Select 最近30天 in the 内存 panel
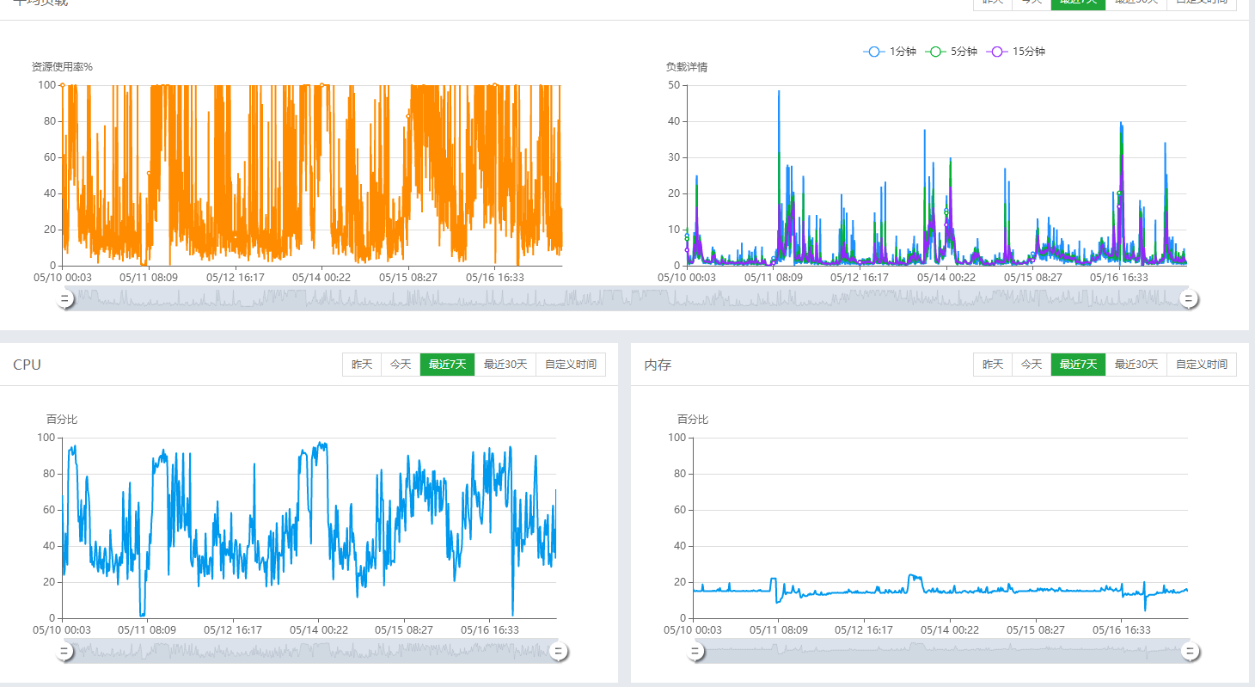 (1136, 365)
